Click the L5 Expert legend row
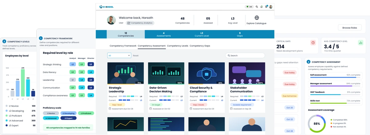The image size is (370, 135). tap(20, 125)
